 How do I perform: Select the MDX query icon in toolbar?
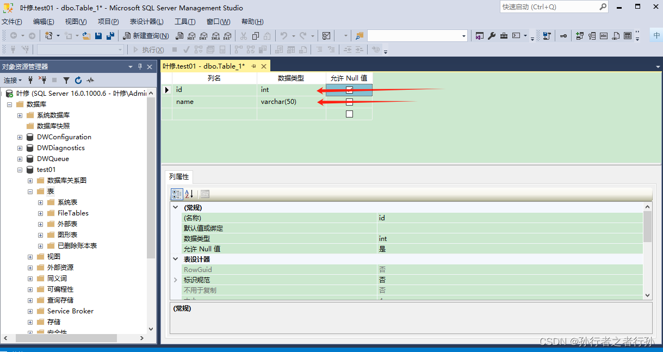pyautogui.click(x=193, y=36)
